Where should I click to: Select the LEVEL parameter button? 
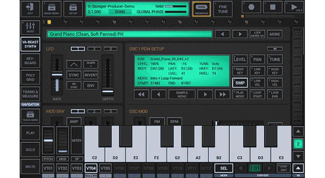point(240,59)
